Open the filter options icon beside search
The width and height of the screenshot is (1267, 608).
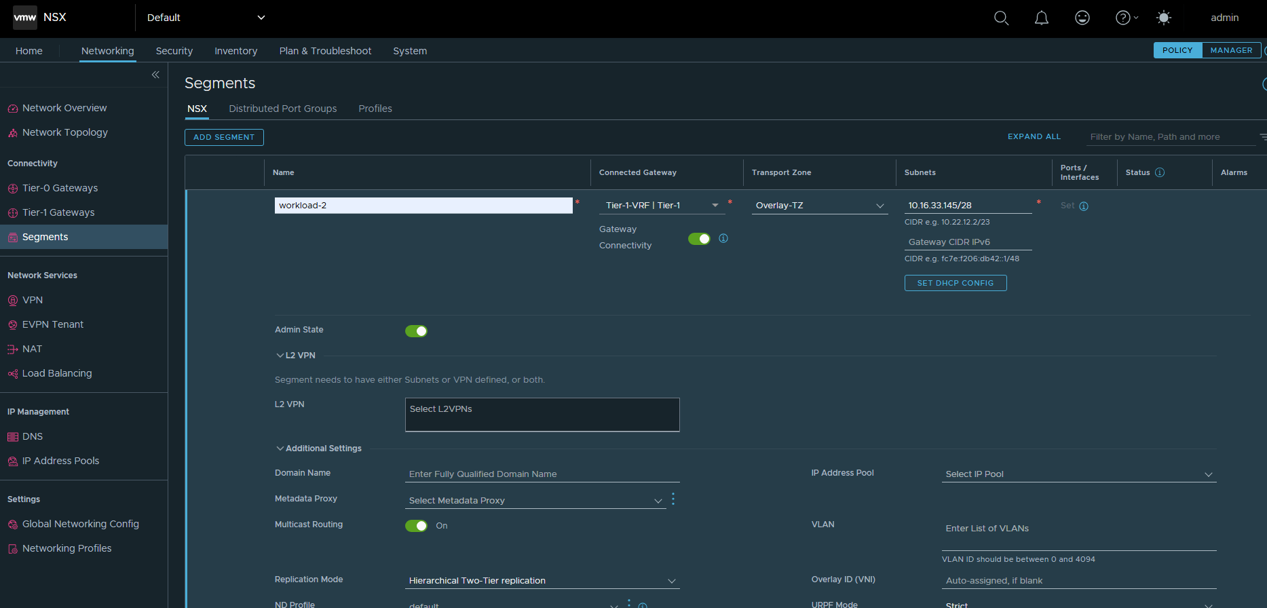(x=1263, y=137)
